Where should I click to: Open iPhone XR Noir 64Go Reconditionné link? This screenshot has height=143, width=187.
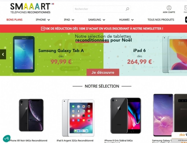[x=28, y=140]
